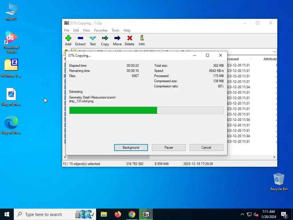Viewport: 293px width, 220px height.
Task: Maximize the 57% Copying dialog
Action: 207,55
